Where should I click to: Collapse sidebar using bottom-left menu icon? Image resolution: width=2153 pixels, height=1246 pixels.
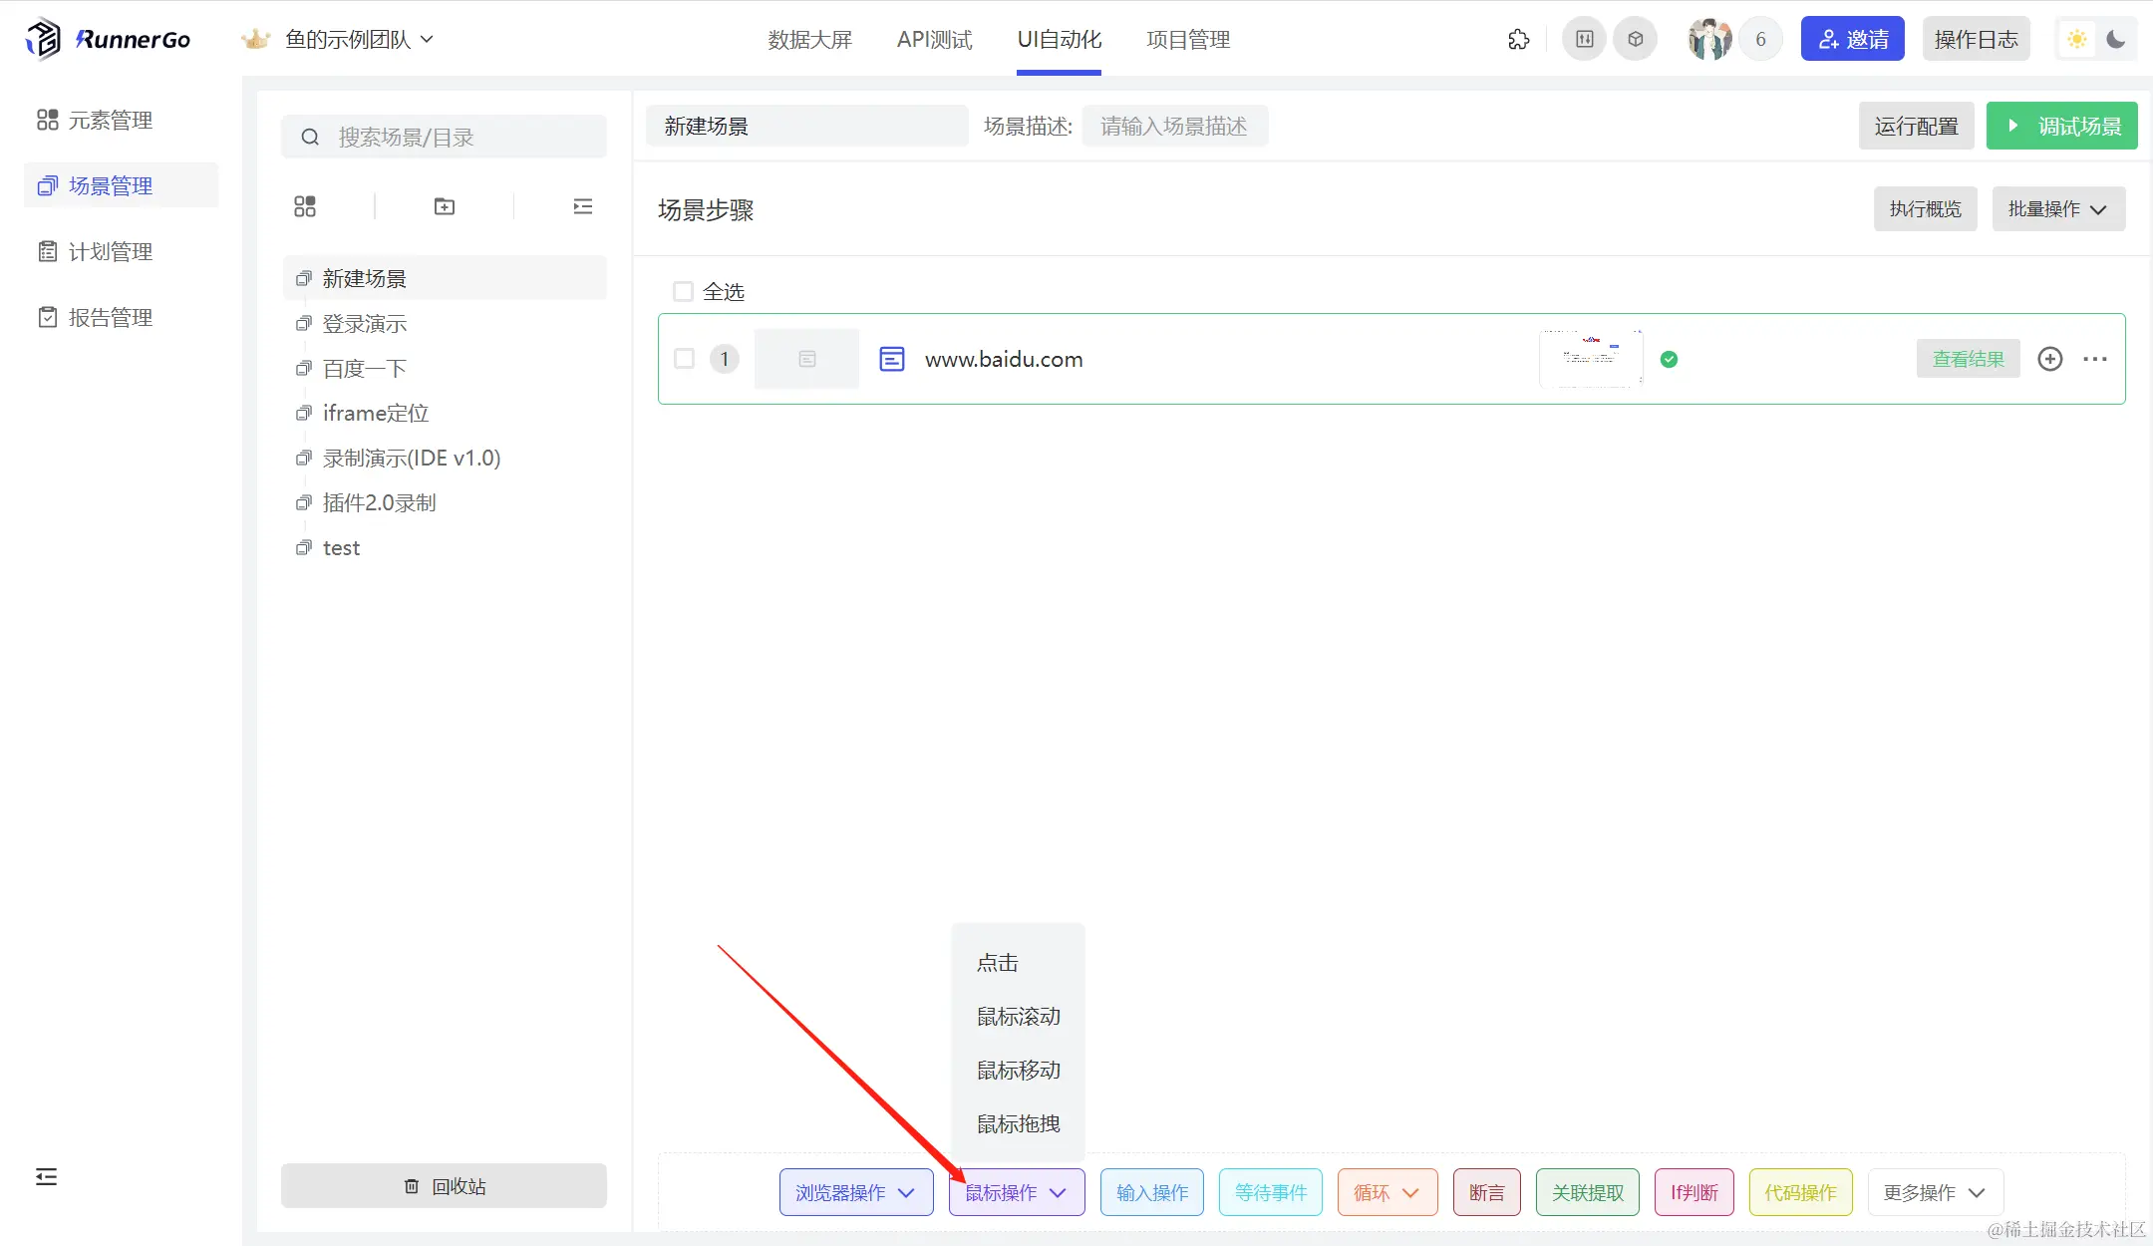click(46, 1177)
